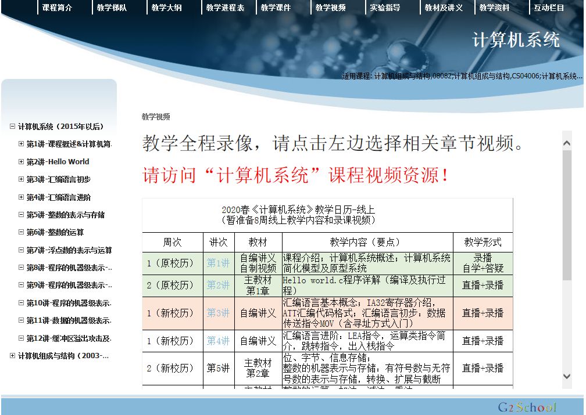
Task: Click the 第4讲 link in the table
Action: tap(218, 341)
